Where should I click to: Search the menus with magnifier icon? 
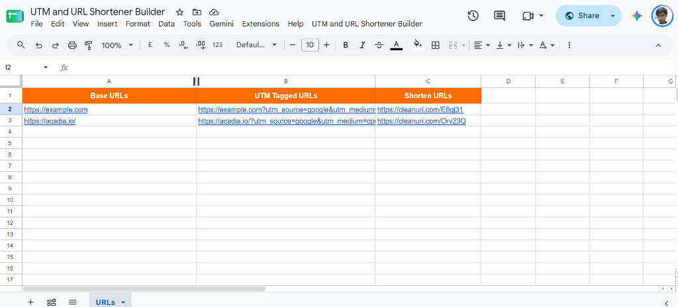tap(21, 45)
